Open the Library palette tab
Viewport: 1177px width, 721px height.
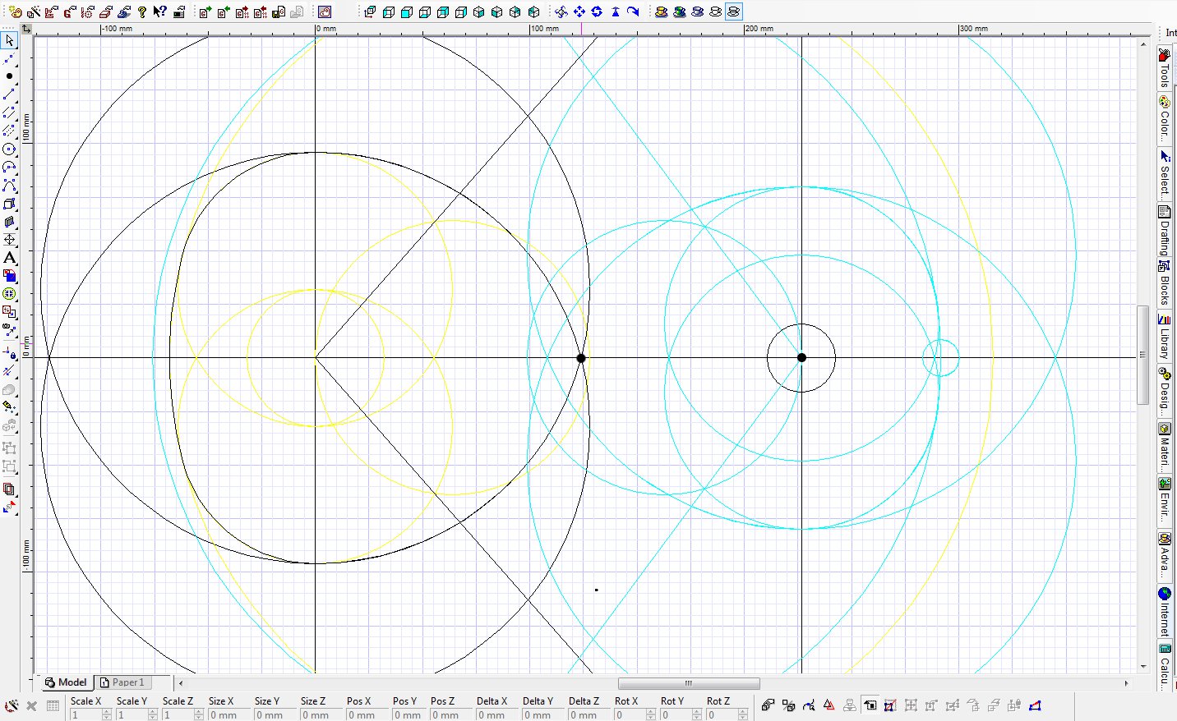point(1165,337)
